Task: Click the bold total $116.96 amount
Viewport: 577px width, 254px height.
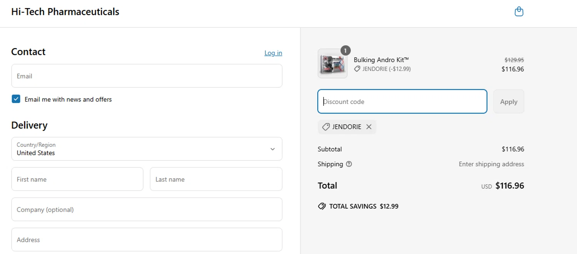Action: pyautogui.click(x=510, y=185)
